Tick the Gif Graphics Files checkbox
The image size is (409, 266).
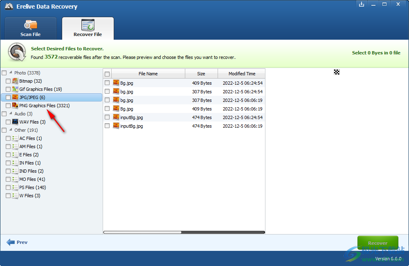[8, 89]
